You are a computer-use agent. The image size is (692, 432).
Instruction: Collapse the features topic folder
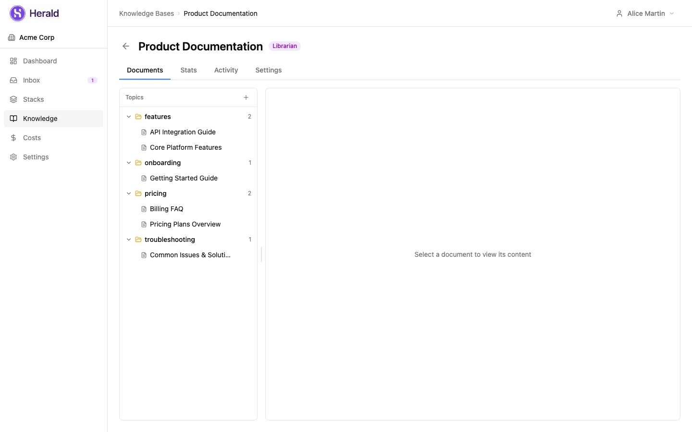(128, 117)
